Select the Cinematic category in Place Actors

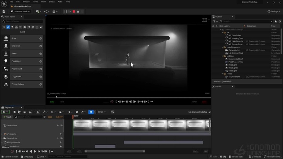click(x=16, y=27)
